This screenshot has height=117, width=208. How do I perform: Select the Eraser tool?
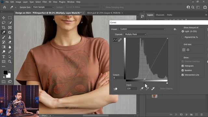point(10,42)
